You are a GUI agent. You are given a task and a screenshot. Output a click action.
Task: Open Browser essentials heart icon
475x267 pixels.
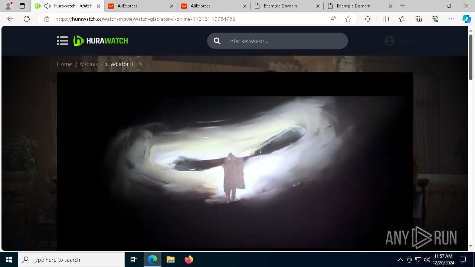tap(435, 19)
